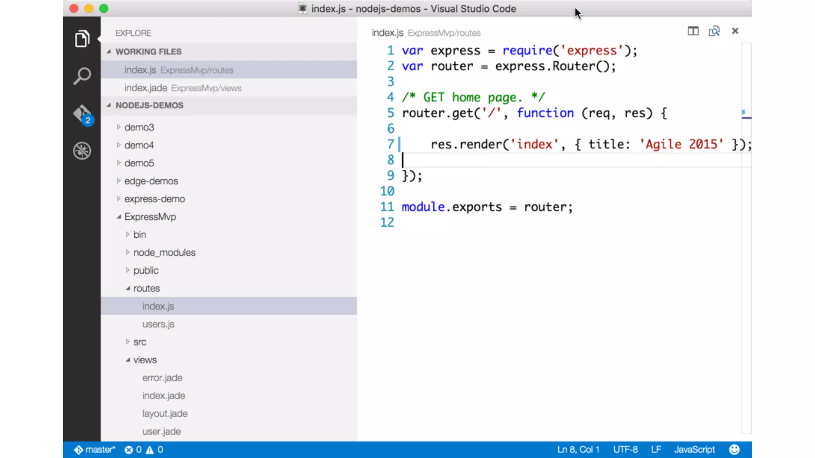This screenshot has width=815, height=458.
Task: Click the feedback smiley icon
Action: pyautogui.click(x=734, y=449)
